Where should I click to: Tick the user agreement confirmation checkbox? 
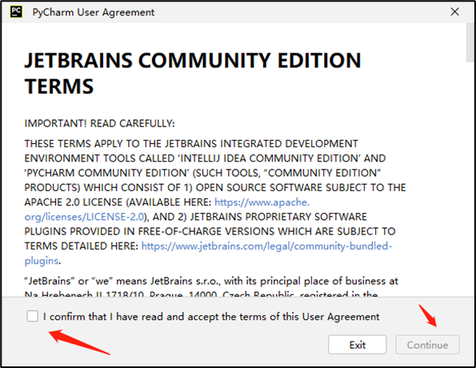[32, 316]
